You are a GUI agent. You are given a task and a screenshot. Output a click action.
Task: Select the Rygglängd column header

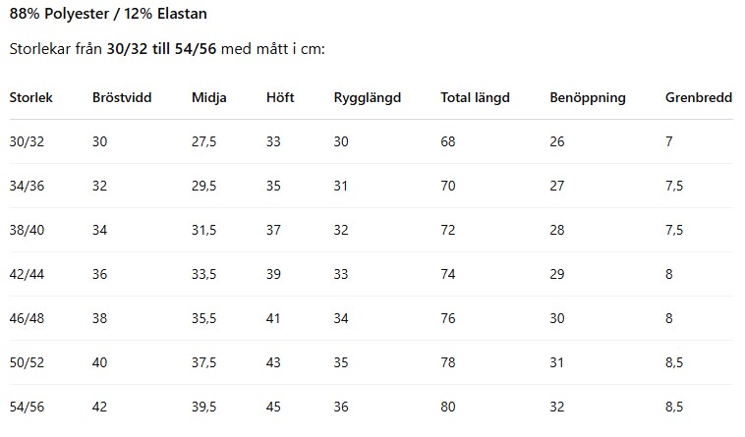367,98
